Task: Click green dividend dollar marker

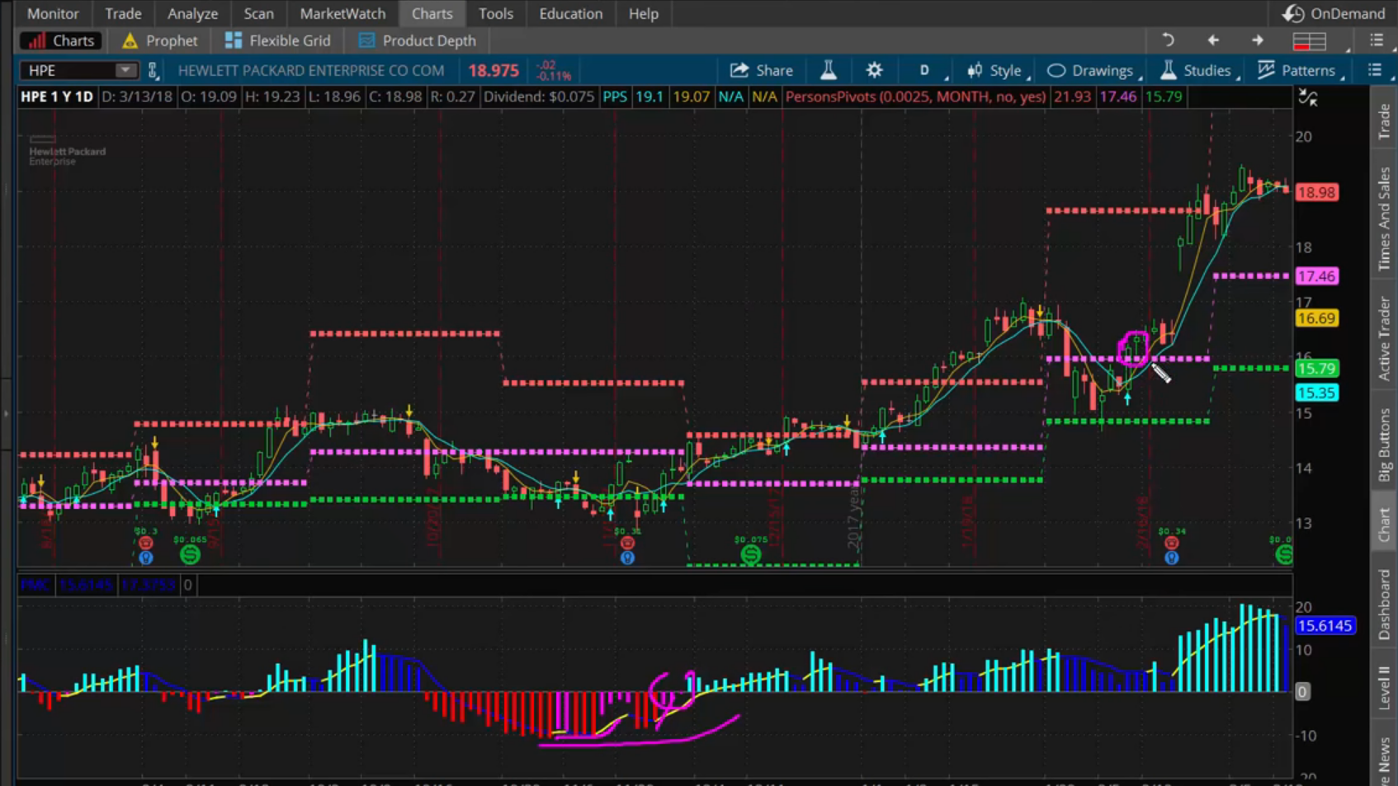Action: (190, 554)
